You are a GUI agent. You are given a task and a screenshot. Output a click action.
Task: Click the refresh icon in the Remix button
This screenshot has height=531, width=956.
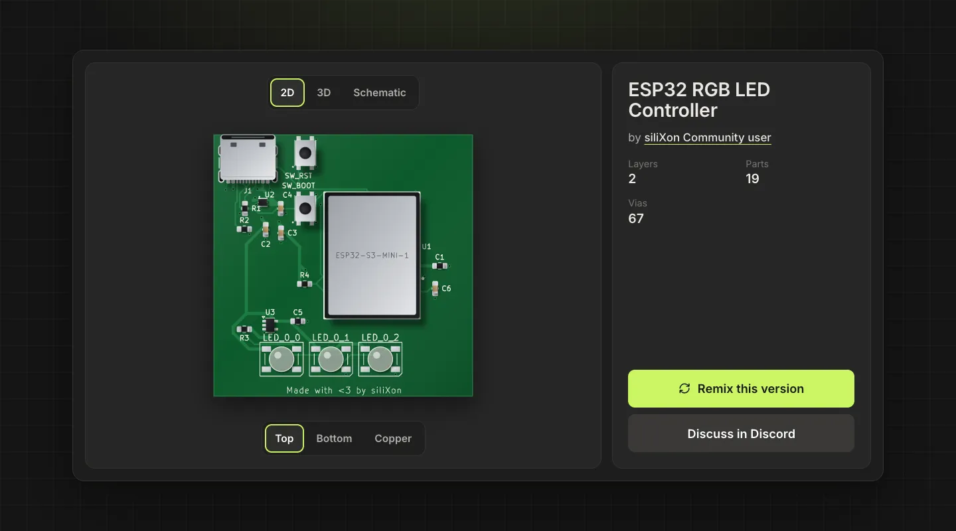tap(684, 389)
